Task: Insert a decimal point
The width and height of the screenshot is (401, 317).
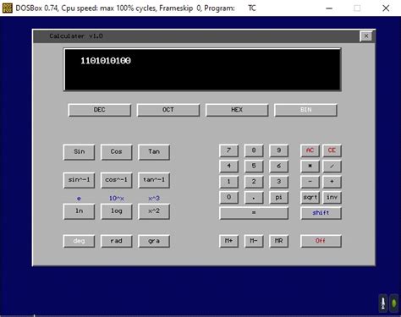Action: [x=254, y=197]
